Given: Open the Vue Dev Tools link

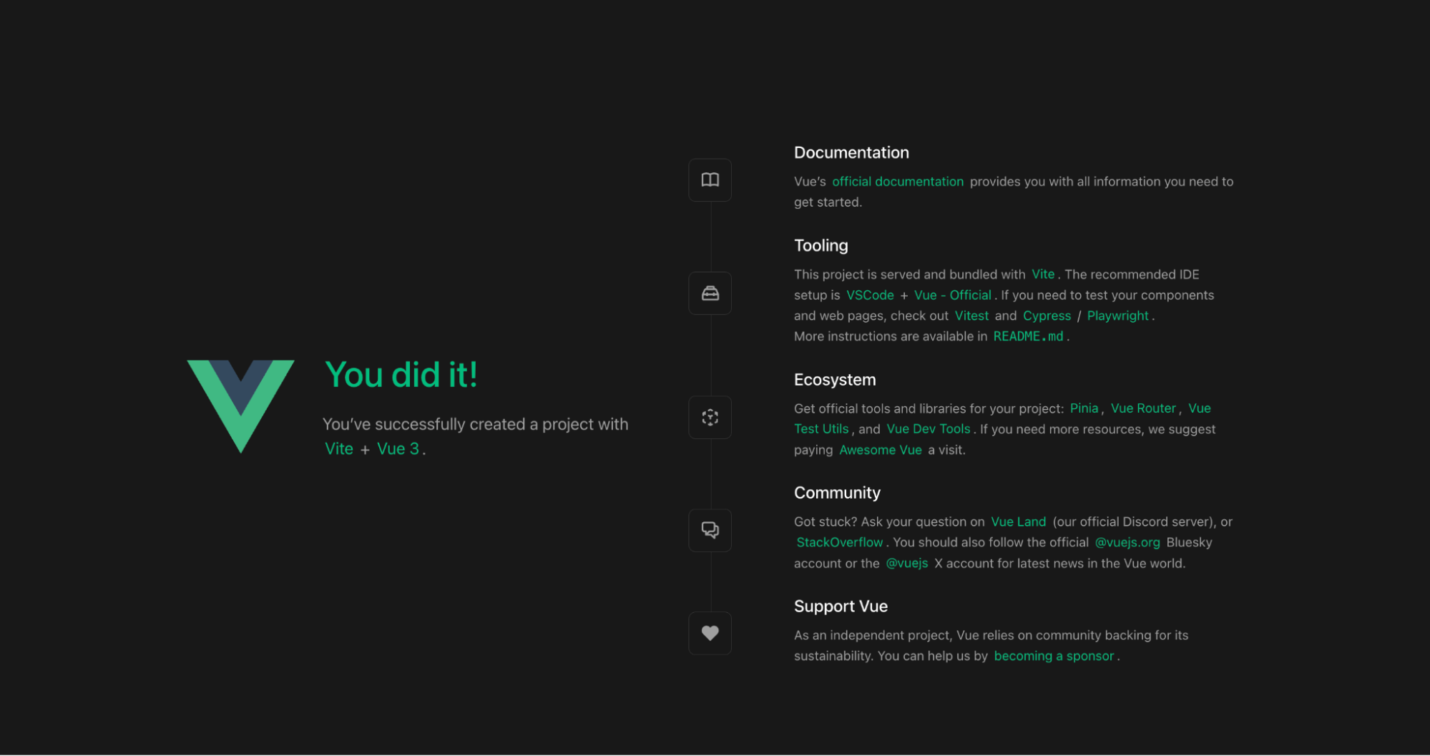Looking at the screenshot, I should pos(929,429).
